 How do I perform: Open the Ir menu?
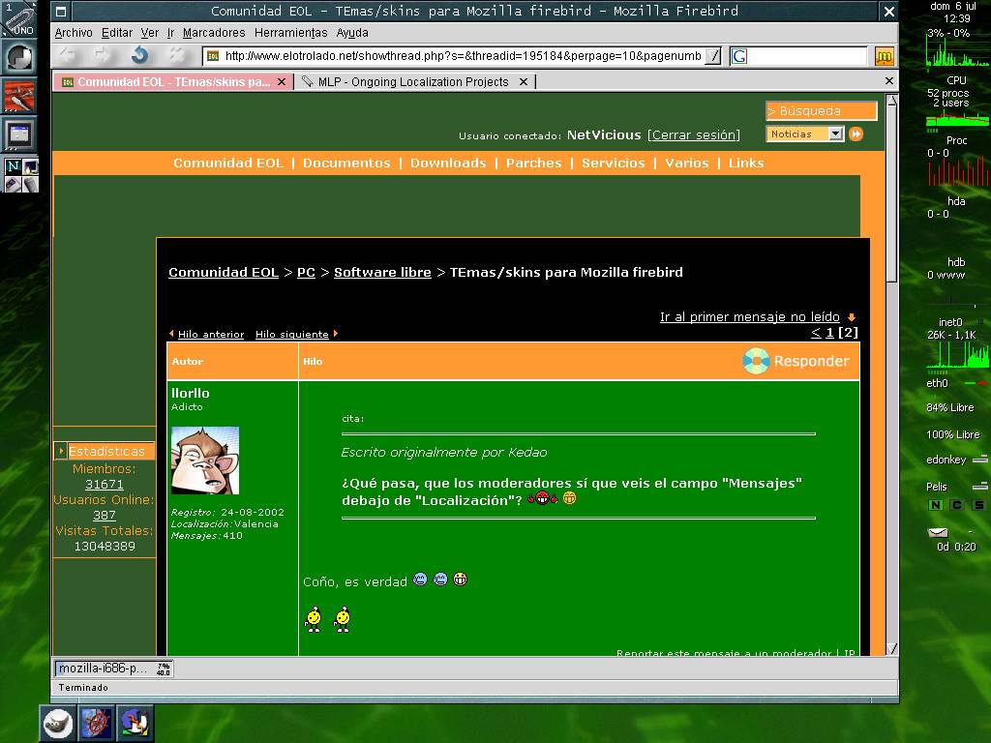pyautogui.click(x=170, y=33)
